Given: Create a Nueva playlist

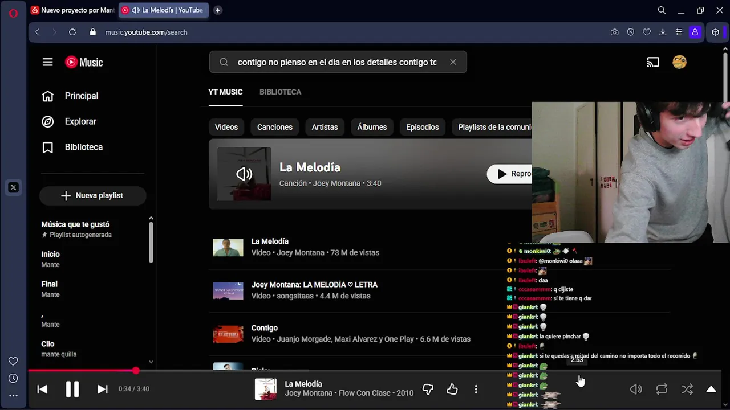Looking at the screenshot, I should click(x=92, y=195).
